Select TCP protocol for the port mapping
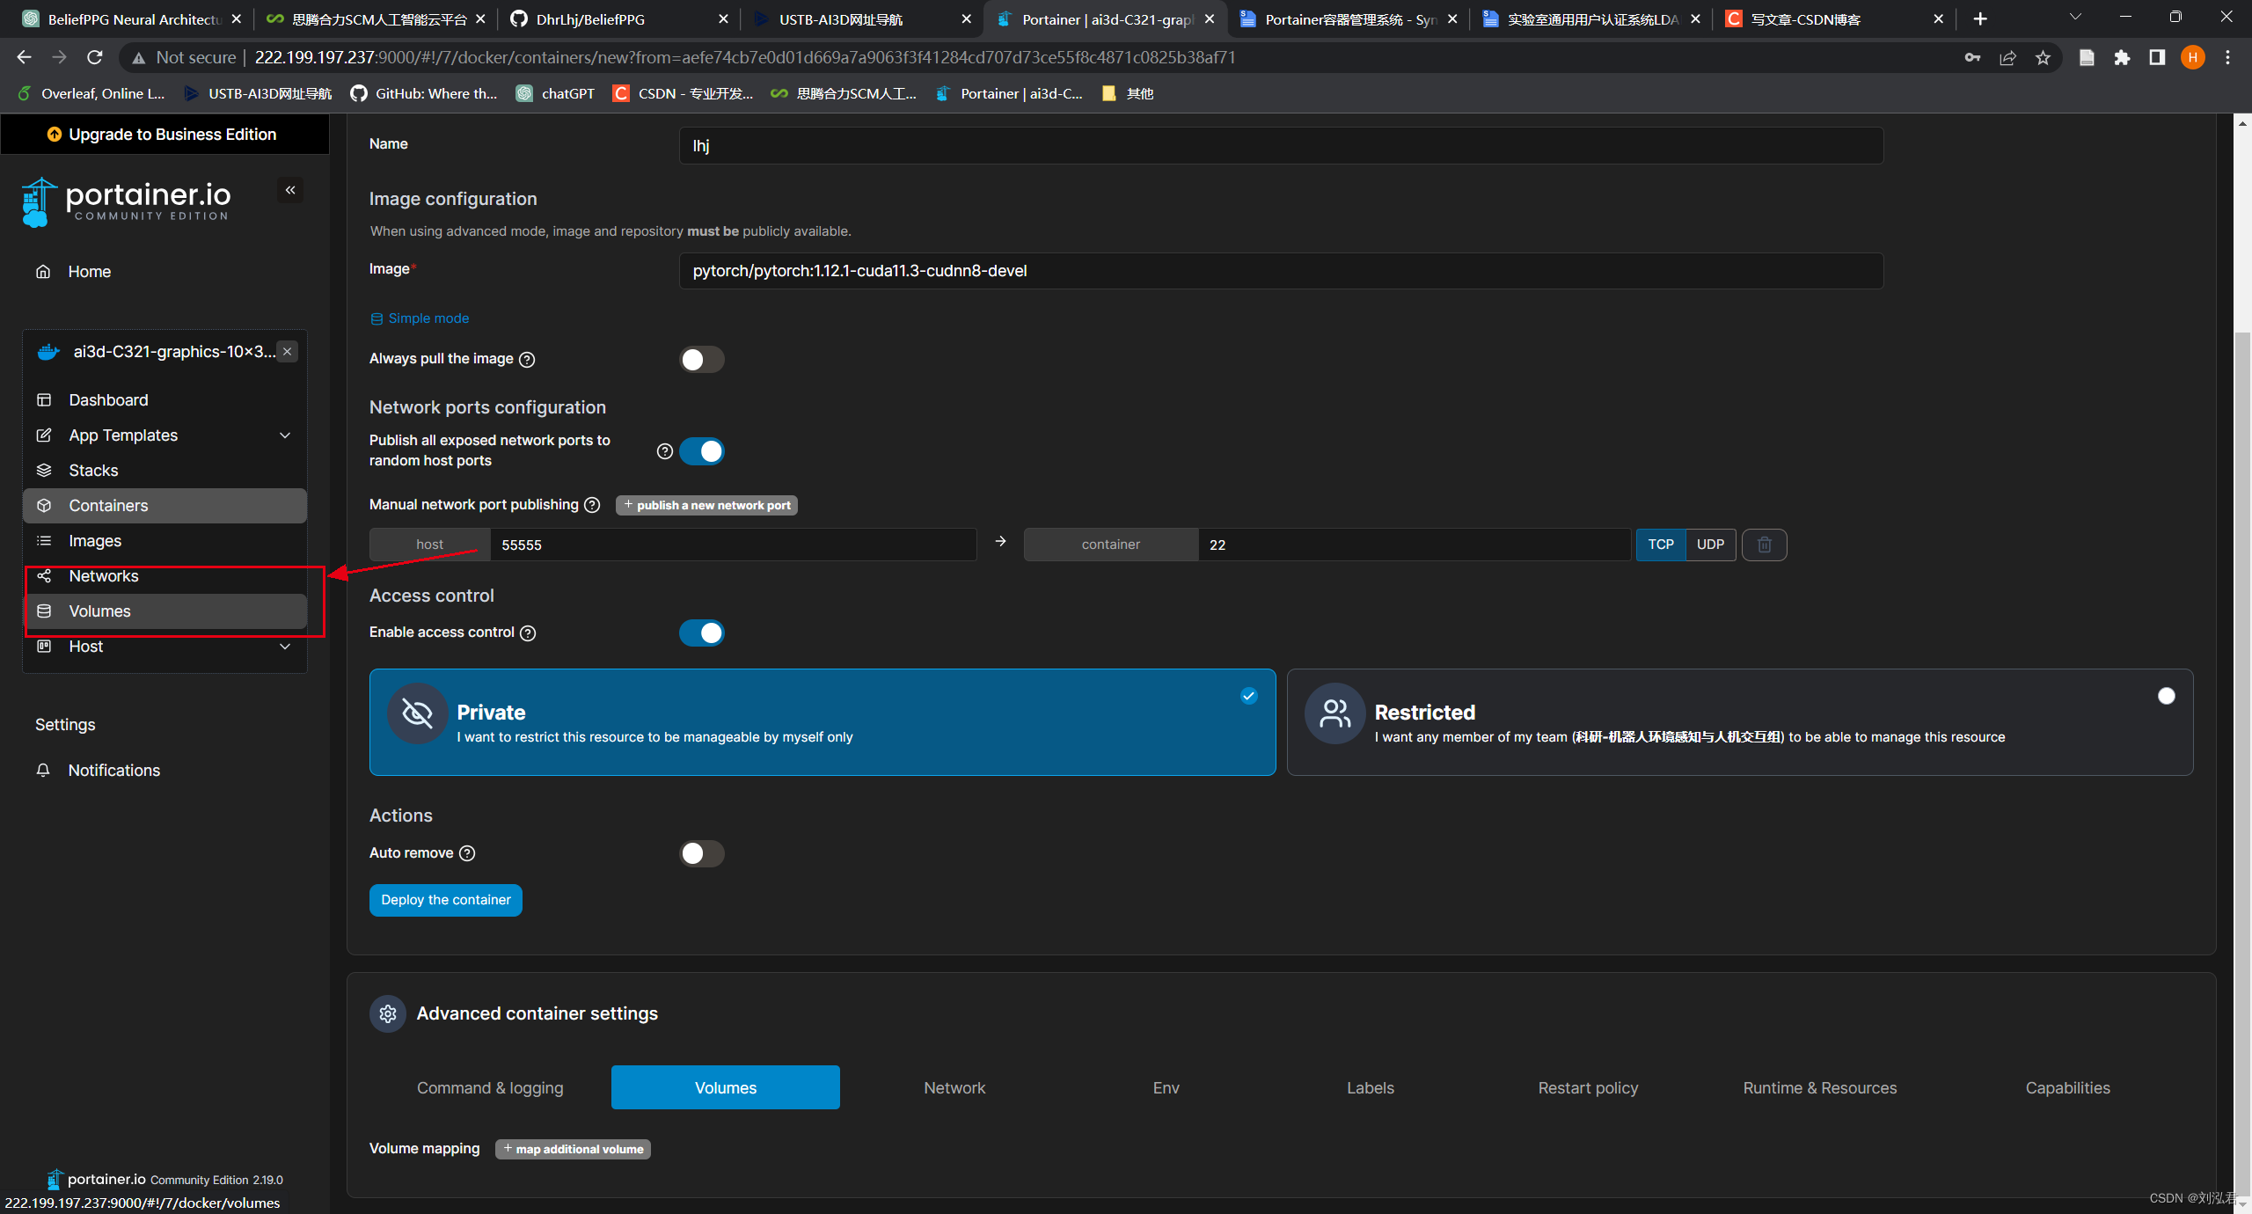 point(1661,545)
